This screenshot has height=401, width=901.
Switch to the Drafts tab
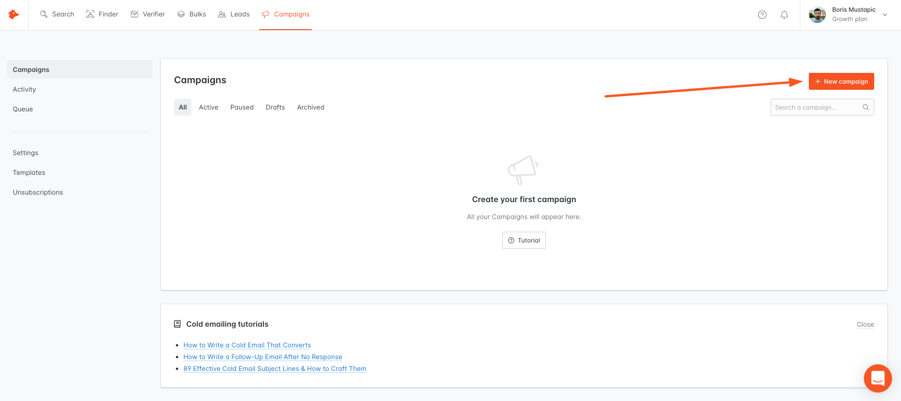275,107
